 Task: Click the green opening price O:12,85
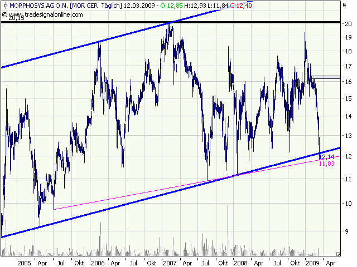[172, 5]
